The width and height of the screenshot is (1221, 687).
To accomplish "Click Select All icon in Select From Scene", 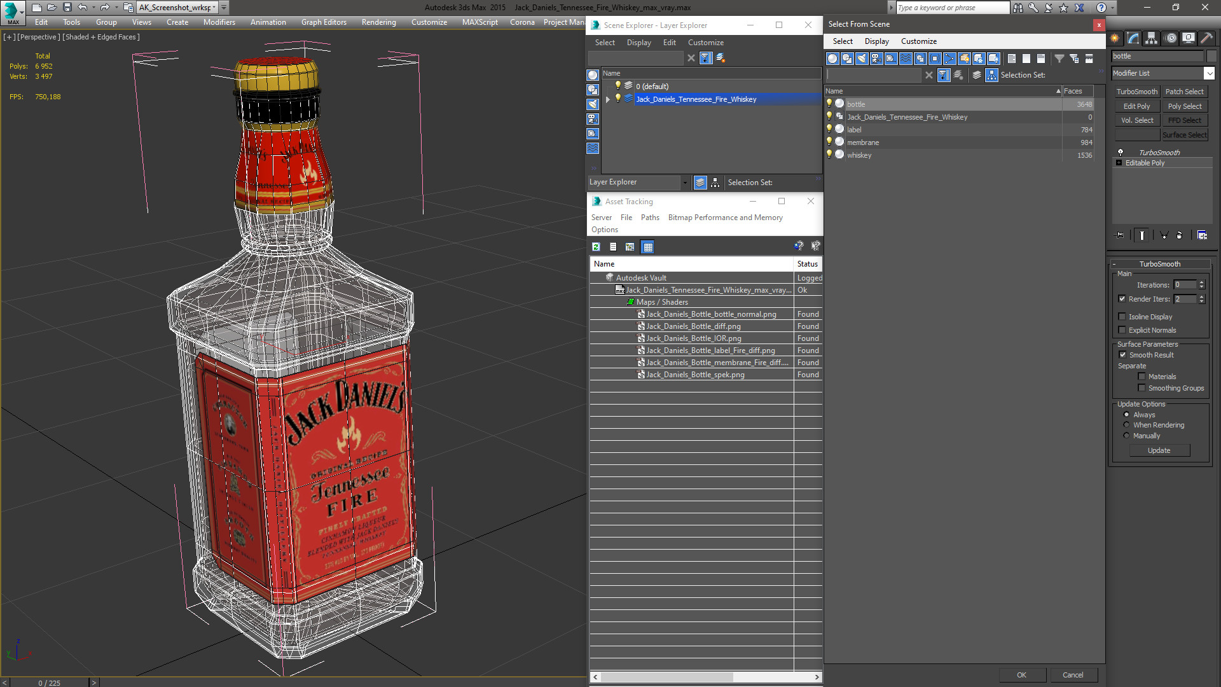I will (1011, 59).
